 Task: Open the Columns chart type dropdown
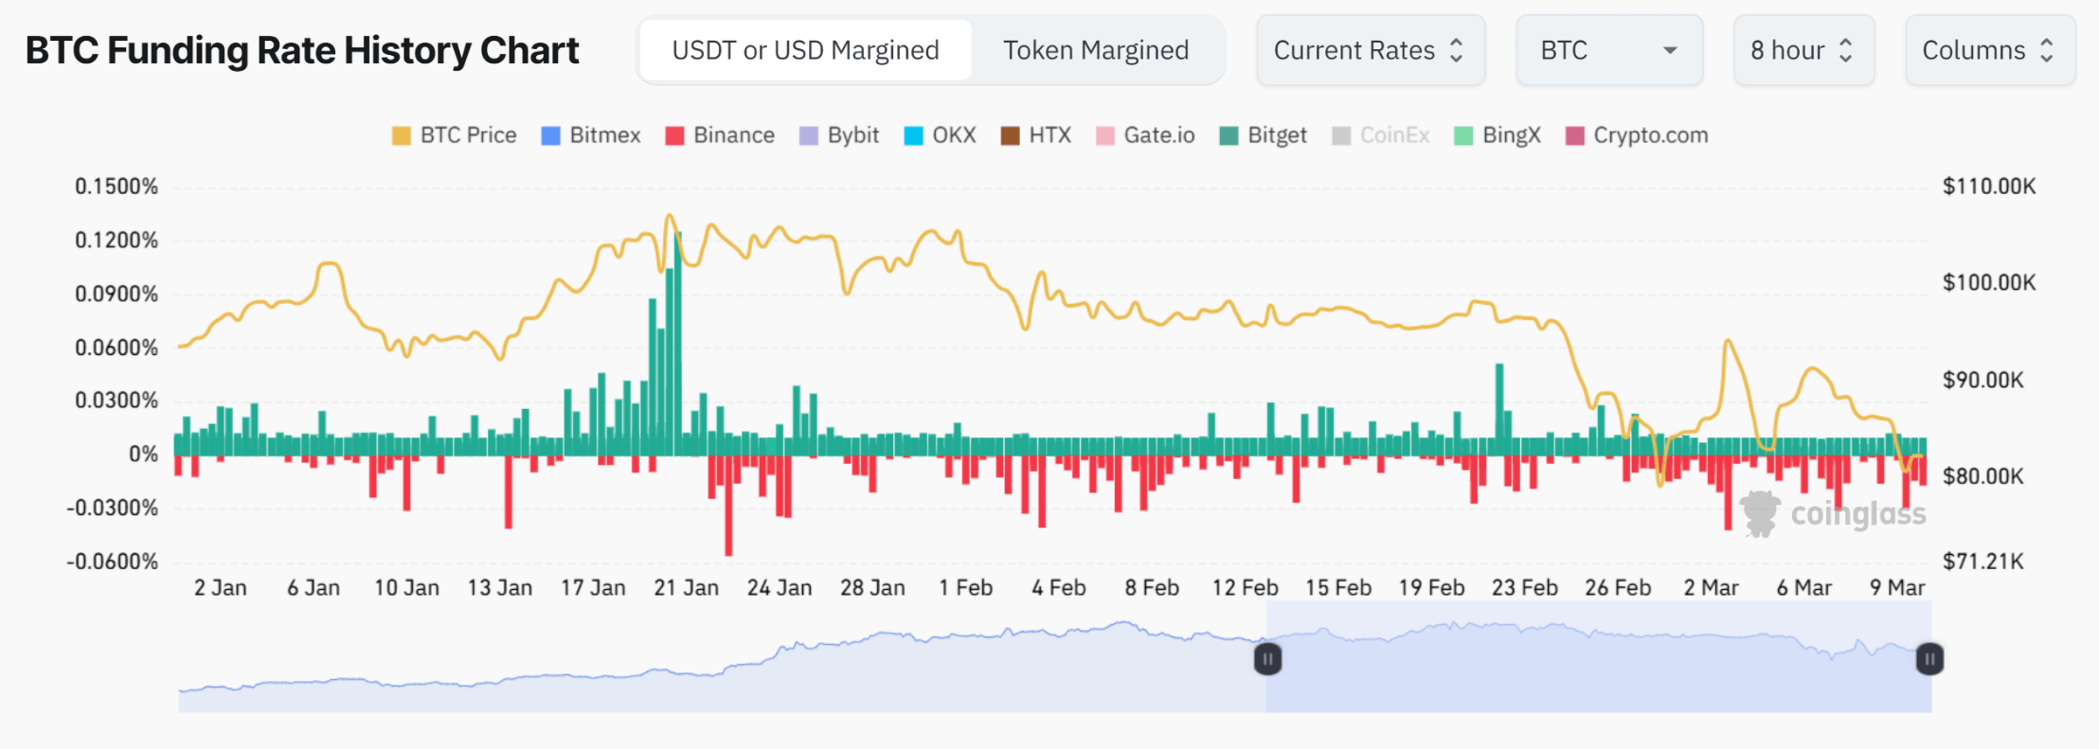point(1990,50)
